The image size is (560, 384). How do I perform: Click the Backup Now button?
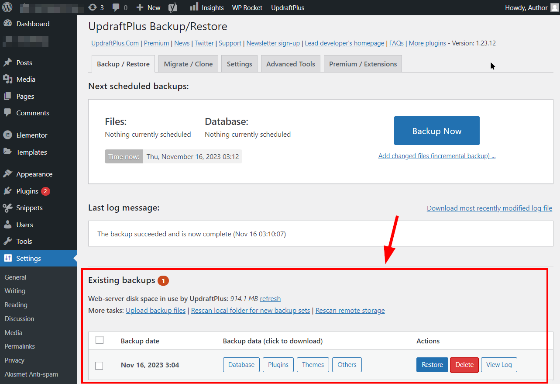click(436, 131)
